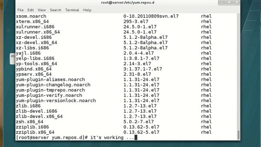This screenshot has height=147, width=261.
Task: Click package name ypserv.x86_64
Action: (34, 74)
